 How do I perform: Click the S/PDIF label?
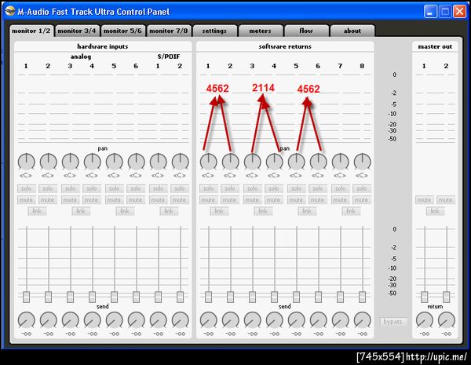coord(169,57)
